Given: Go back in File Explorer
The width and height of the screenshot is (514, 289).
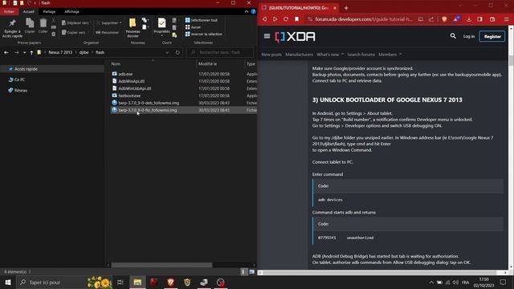Looking at the screenshot, I should tap(6, 52).
